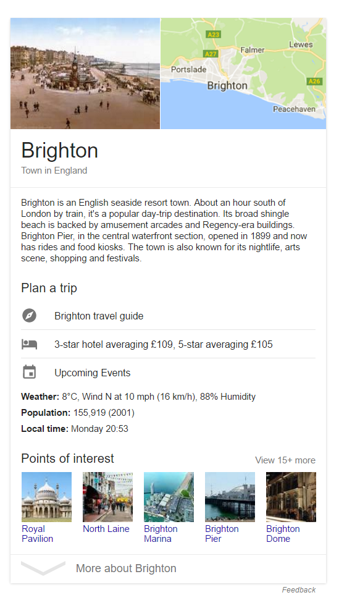Click the North Laine text link
360x595 pixels.
(106, 529)
